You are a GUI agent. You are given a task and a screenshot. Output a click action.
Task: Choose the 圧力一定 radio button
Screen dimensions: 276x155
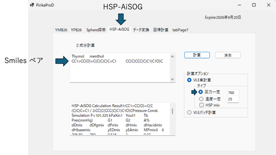[x=201, y=92]
